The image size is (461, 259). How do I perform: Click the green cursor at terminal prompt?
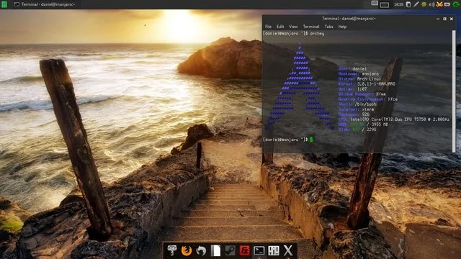tap(311, 140)
